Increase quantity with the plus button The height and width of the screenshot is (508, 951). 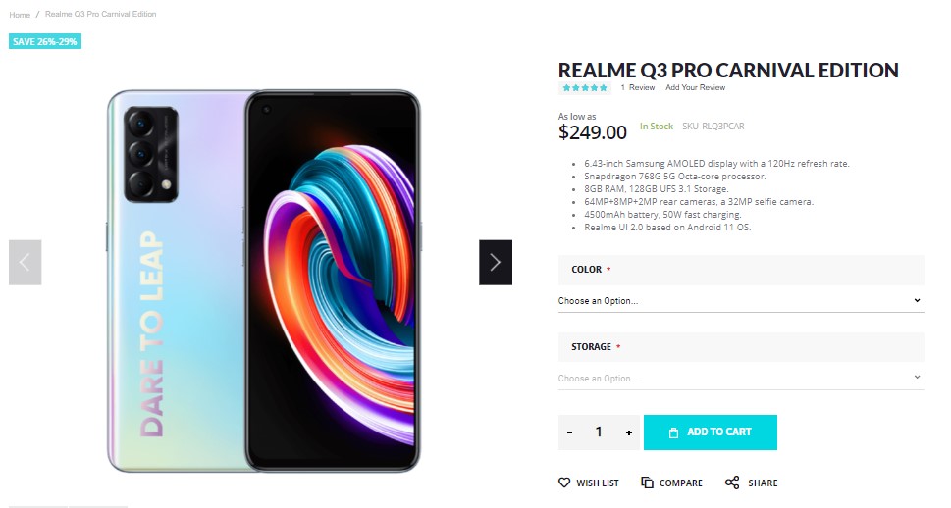[629, 432]
